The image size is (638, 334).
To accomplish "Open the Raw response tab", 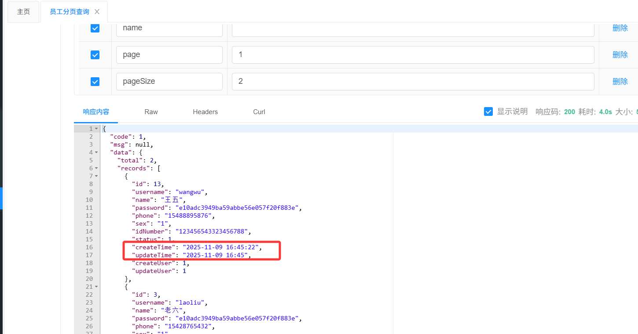I will pos(151,112).
